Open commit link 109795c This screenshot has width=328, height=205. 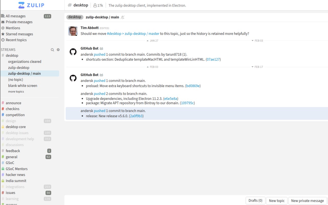coord(188,103)
